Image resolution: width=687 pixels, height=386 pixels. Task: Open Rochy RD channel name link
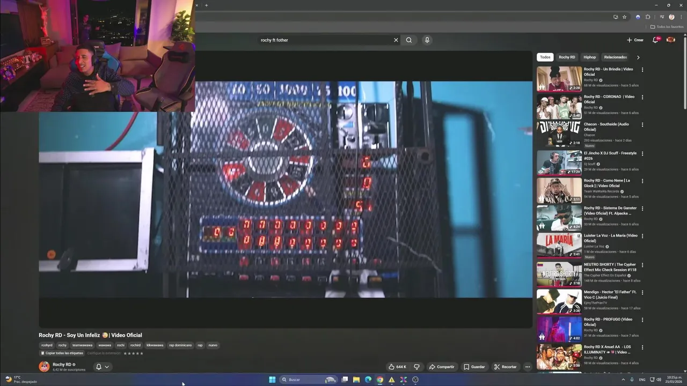62,365
